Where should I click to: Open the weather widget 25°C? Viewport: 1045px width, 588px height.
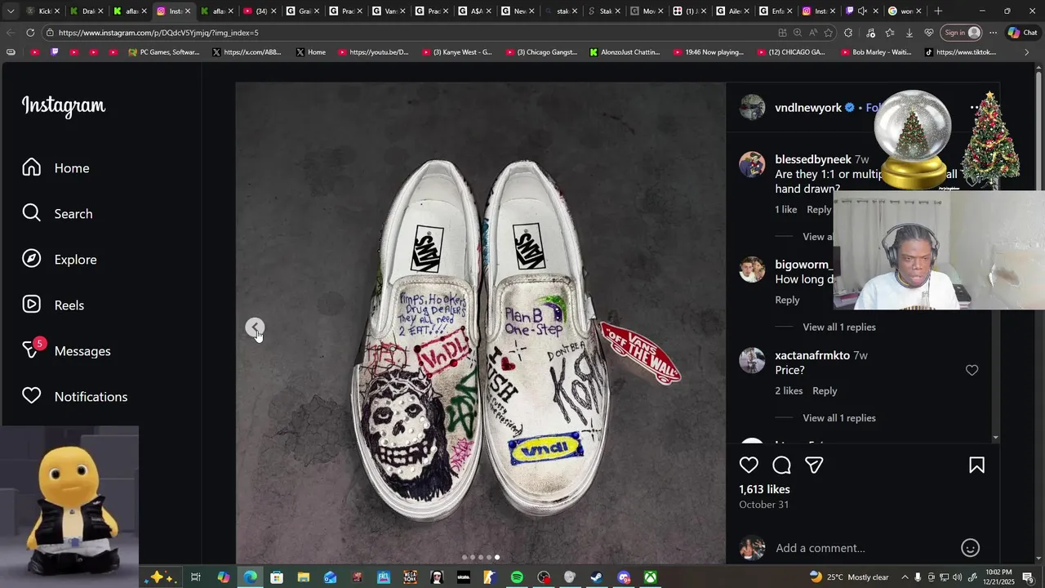pyautogui.click(x=849, y=577)
